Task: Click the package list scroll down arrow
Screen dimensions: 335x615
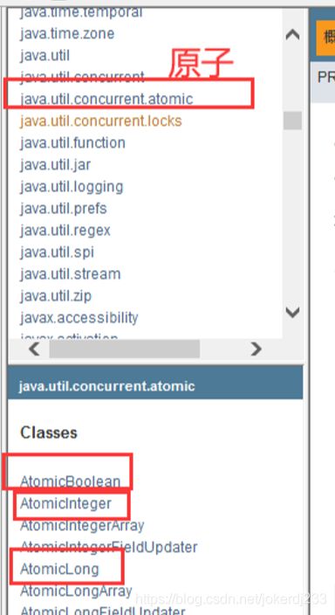Action: tap(292, 313)
